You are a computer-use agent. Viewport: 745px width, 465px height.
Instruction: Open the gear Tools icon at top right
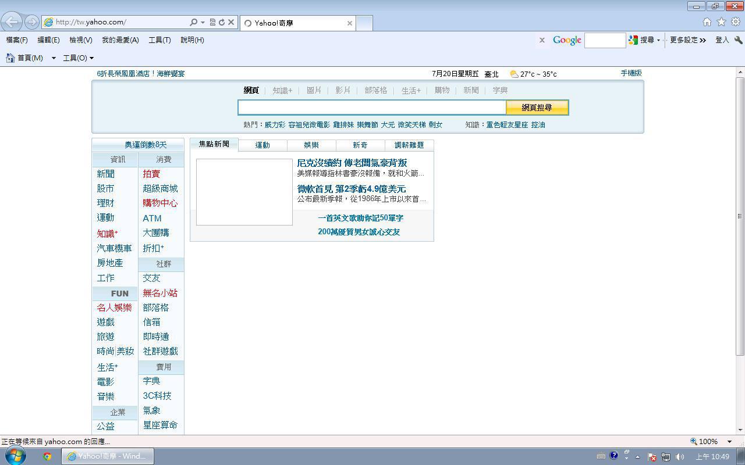[x=735, y=22]
